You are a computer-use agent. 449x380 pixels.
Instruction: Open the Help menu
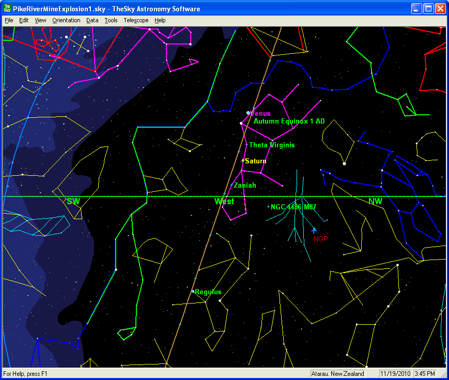click(x=160, y=20)
